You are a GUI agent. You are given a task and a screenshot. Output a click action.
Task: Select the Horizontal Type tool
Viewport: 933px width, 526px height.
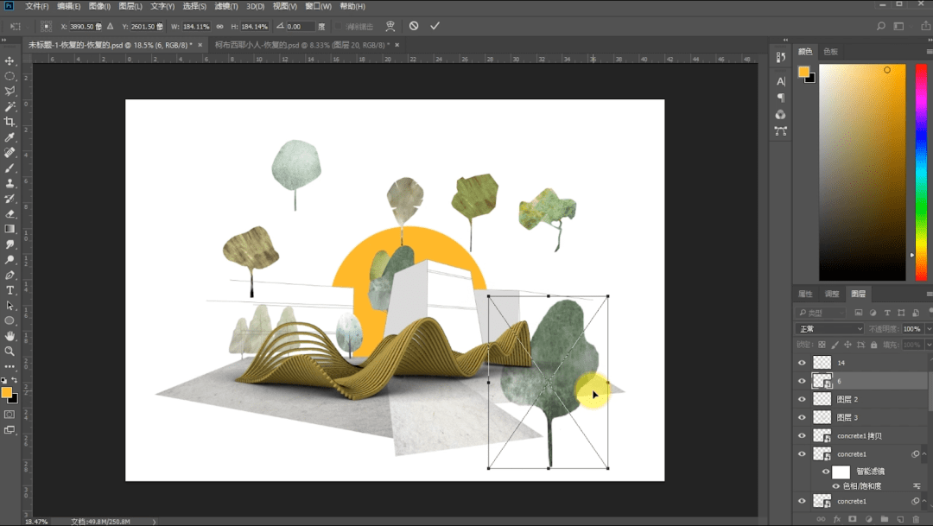tap(10, 290)
